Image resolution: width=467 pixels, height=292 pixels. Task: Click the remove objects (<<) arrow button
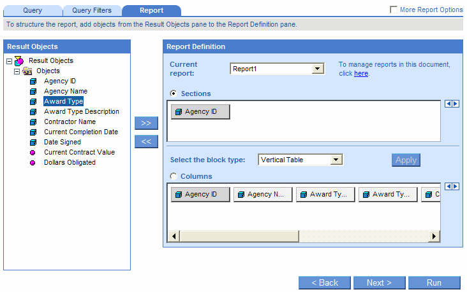tap(146, 142)
